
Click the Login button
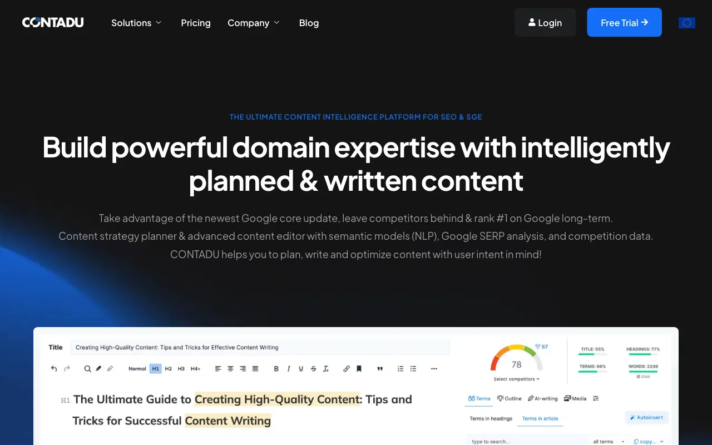(545, 22)
